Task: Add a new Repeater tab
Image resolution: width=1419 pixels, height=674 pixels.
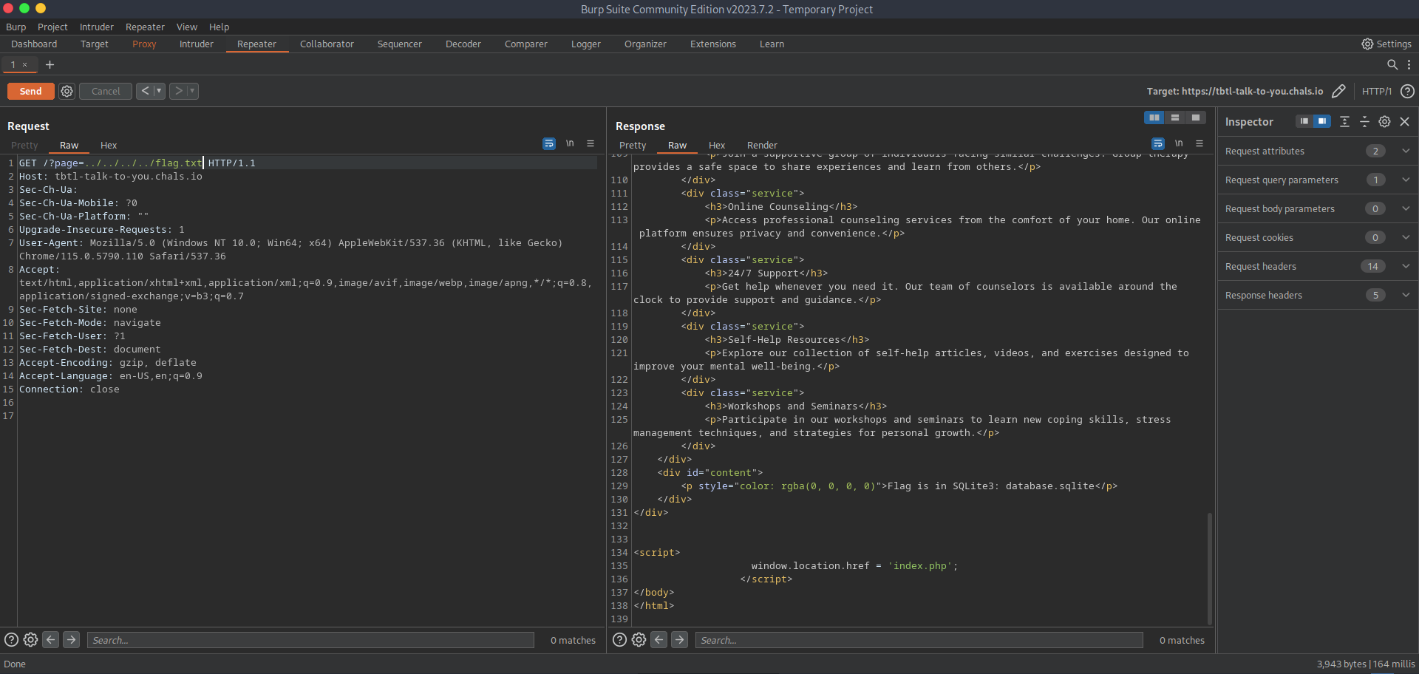Action: click(x=50, y=65)
